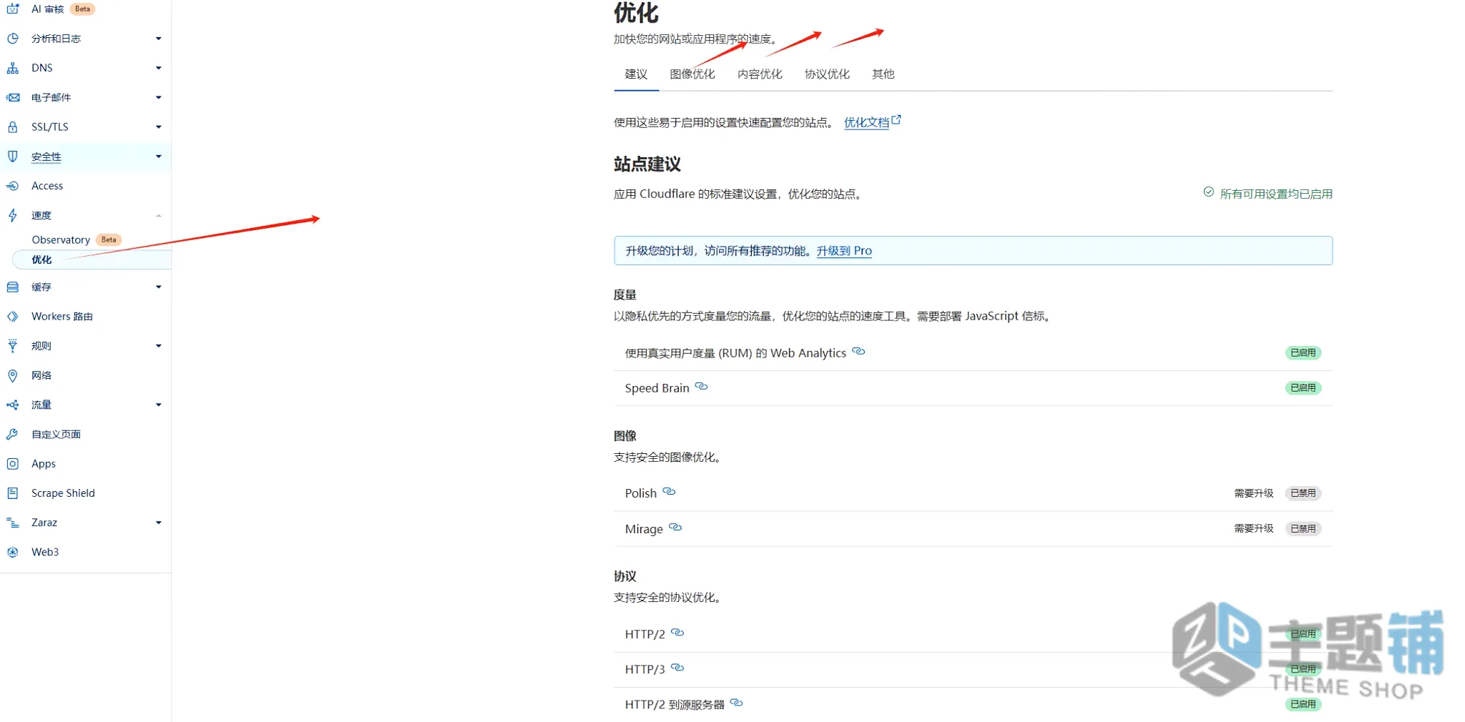Click the Access sidebar icon
The height and width of the screenshot is (722, 1465).
click(13, 186)
